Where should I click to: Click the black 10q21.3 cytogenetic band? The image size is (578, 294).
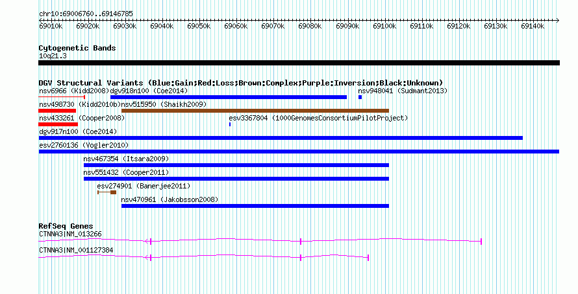(299, 63)
